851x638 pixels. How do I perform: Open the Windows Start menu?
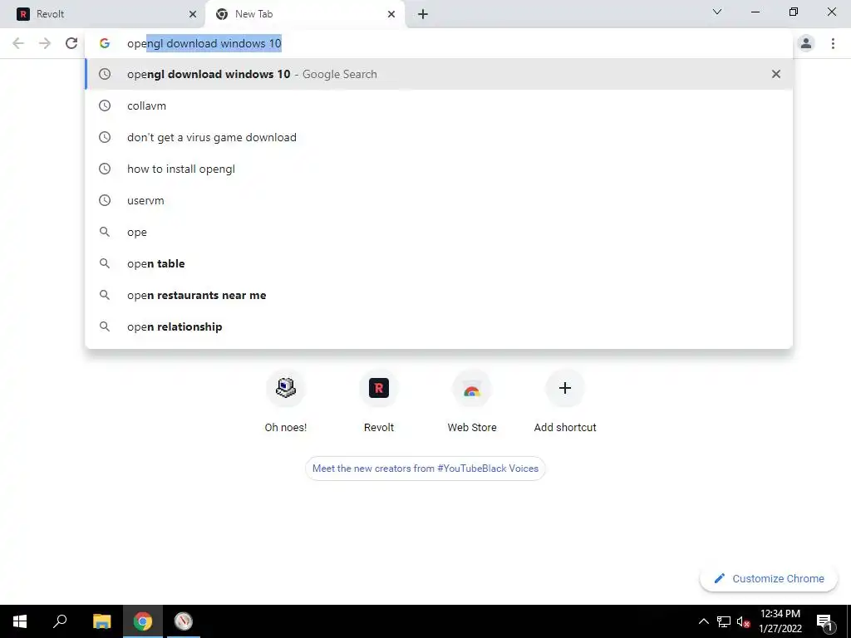(x=20, y=621)
